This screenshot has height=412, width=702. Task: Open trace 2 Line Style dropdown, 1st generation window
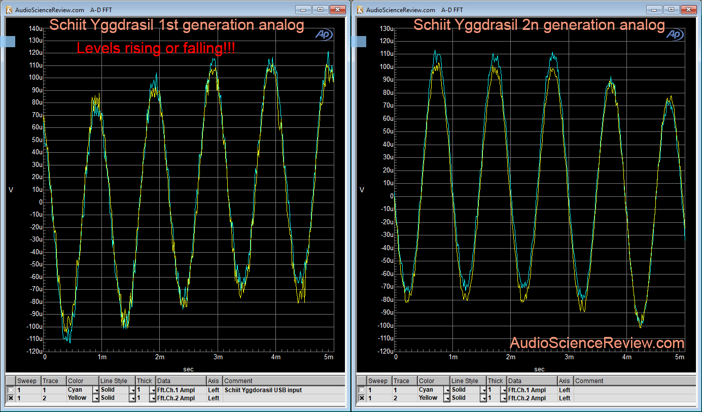[x=132, y=398]
